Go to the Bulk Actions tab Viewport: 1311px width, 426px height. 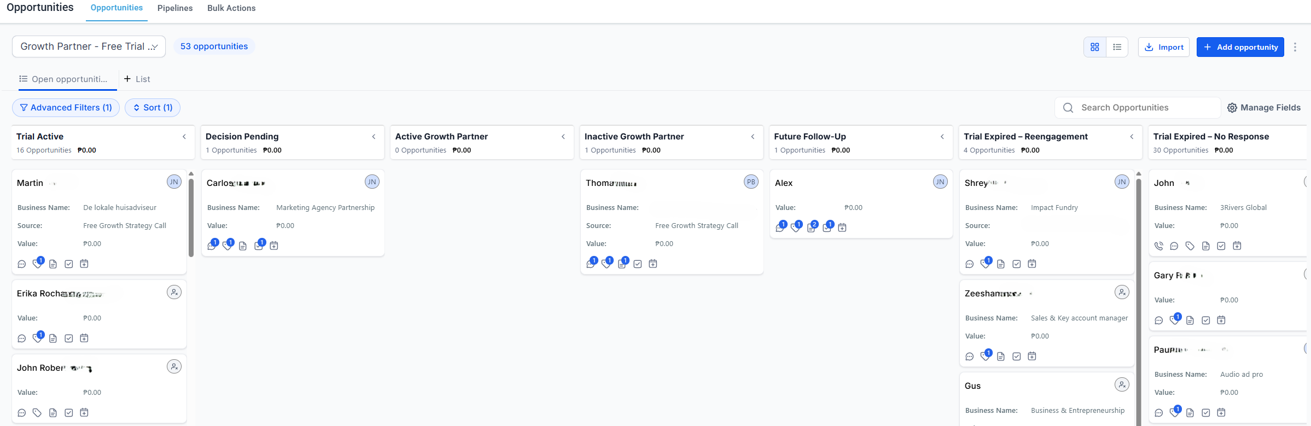point(231,8)
